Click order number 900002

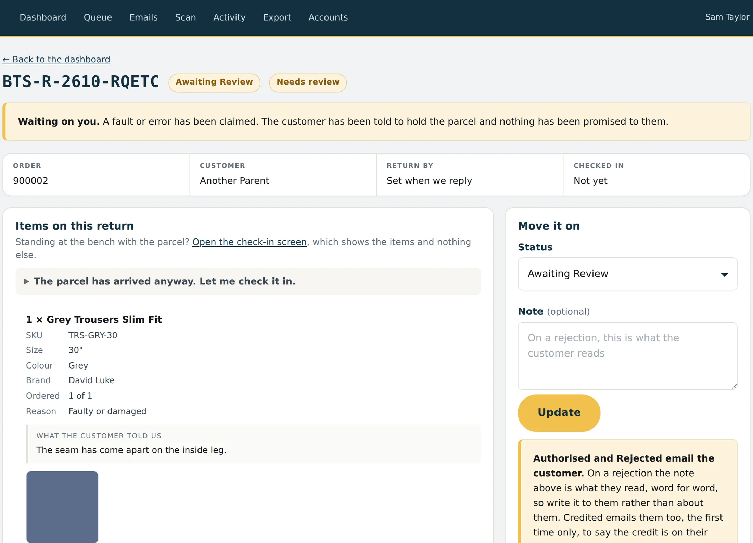pyautogui.click(x=30, y=181)
